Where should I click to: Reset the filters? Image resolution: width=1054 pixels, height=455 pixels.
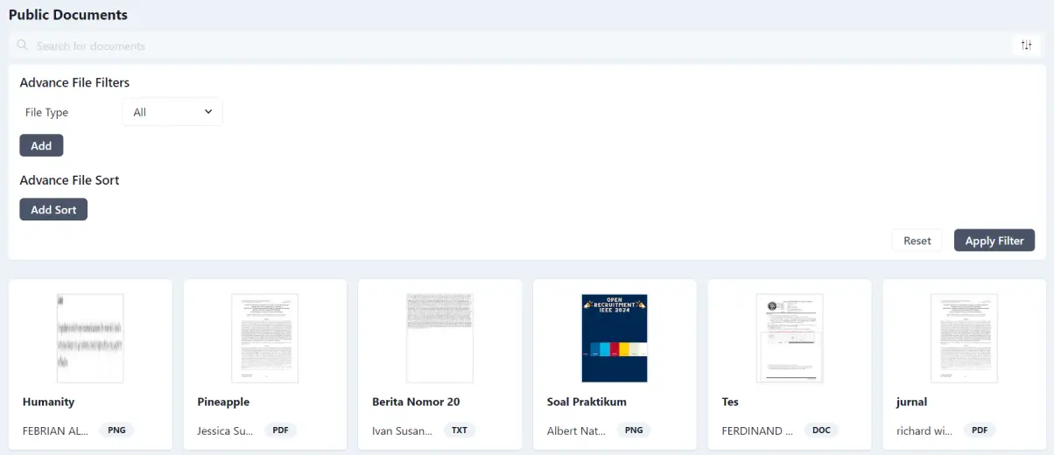coord(917,241)
